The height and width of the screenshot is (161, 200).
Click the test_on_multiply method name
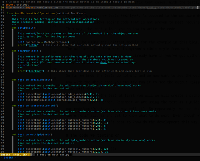click(30, 134)
